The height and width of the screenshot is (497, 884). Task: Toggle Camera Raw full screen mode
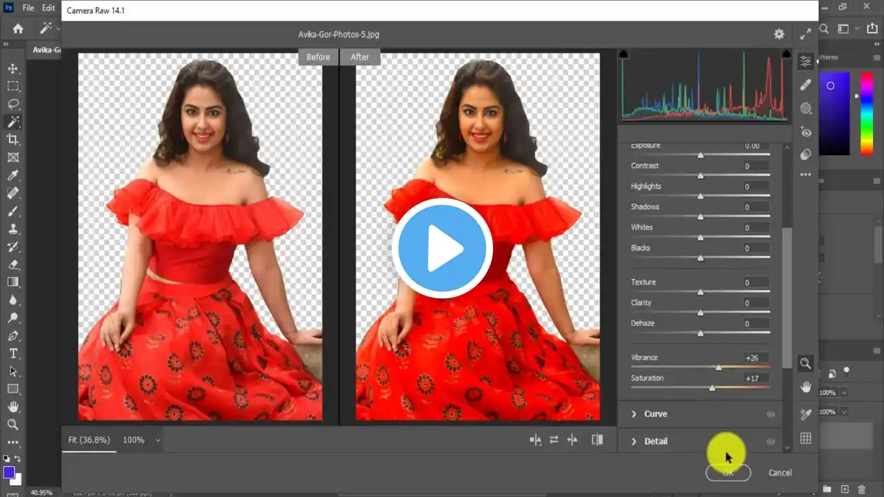tap(805, 34)
